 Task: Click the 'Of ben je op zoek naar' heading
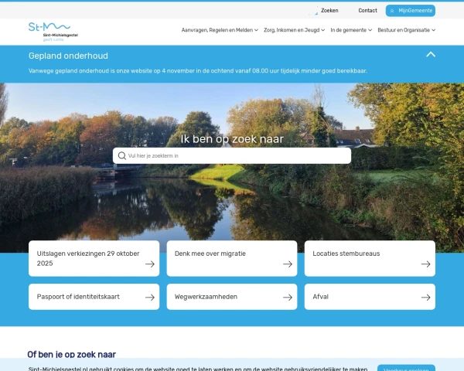coord(72,354)
